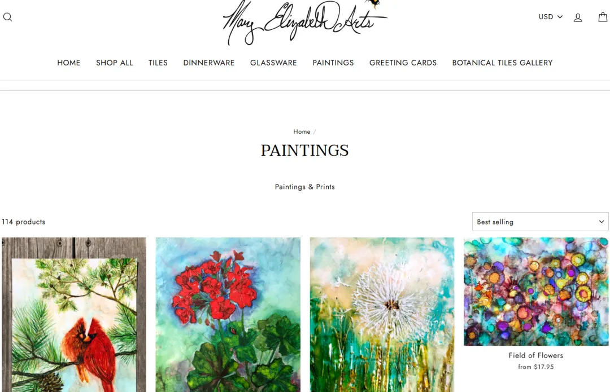Expand the USD currency selector

(x=551, y=17)
